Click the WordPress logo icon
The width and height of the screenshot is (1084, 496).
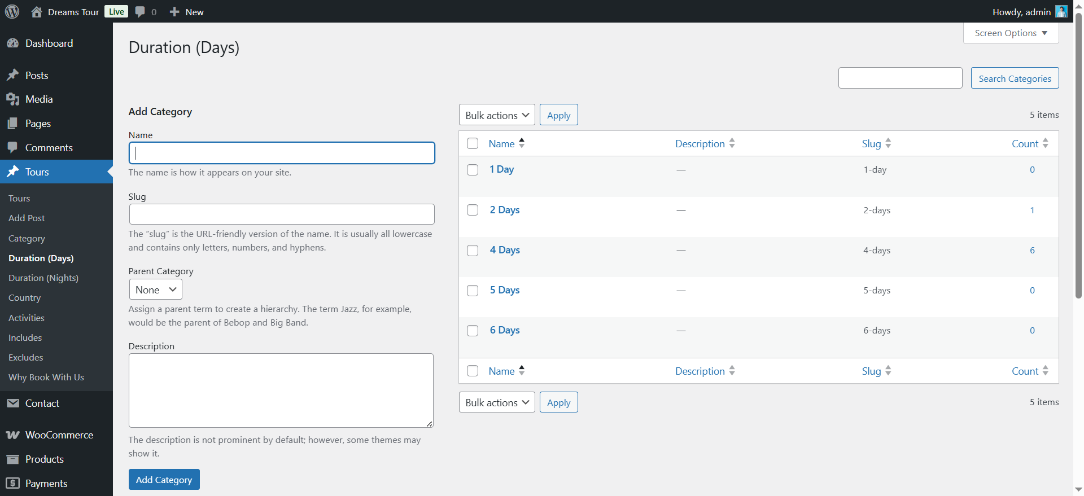[12, 11]
